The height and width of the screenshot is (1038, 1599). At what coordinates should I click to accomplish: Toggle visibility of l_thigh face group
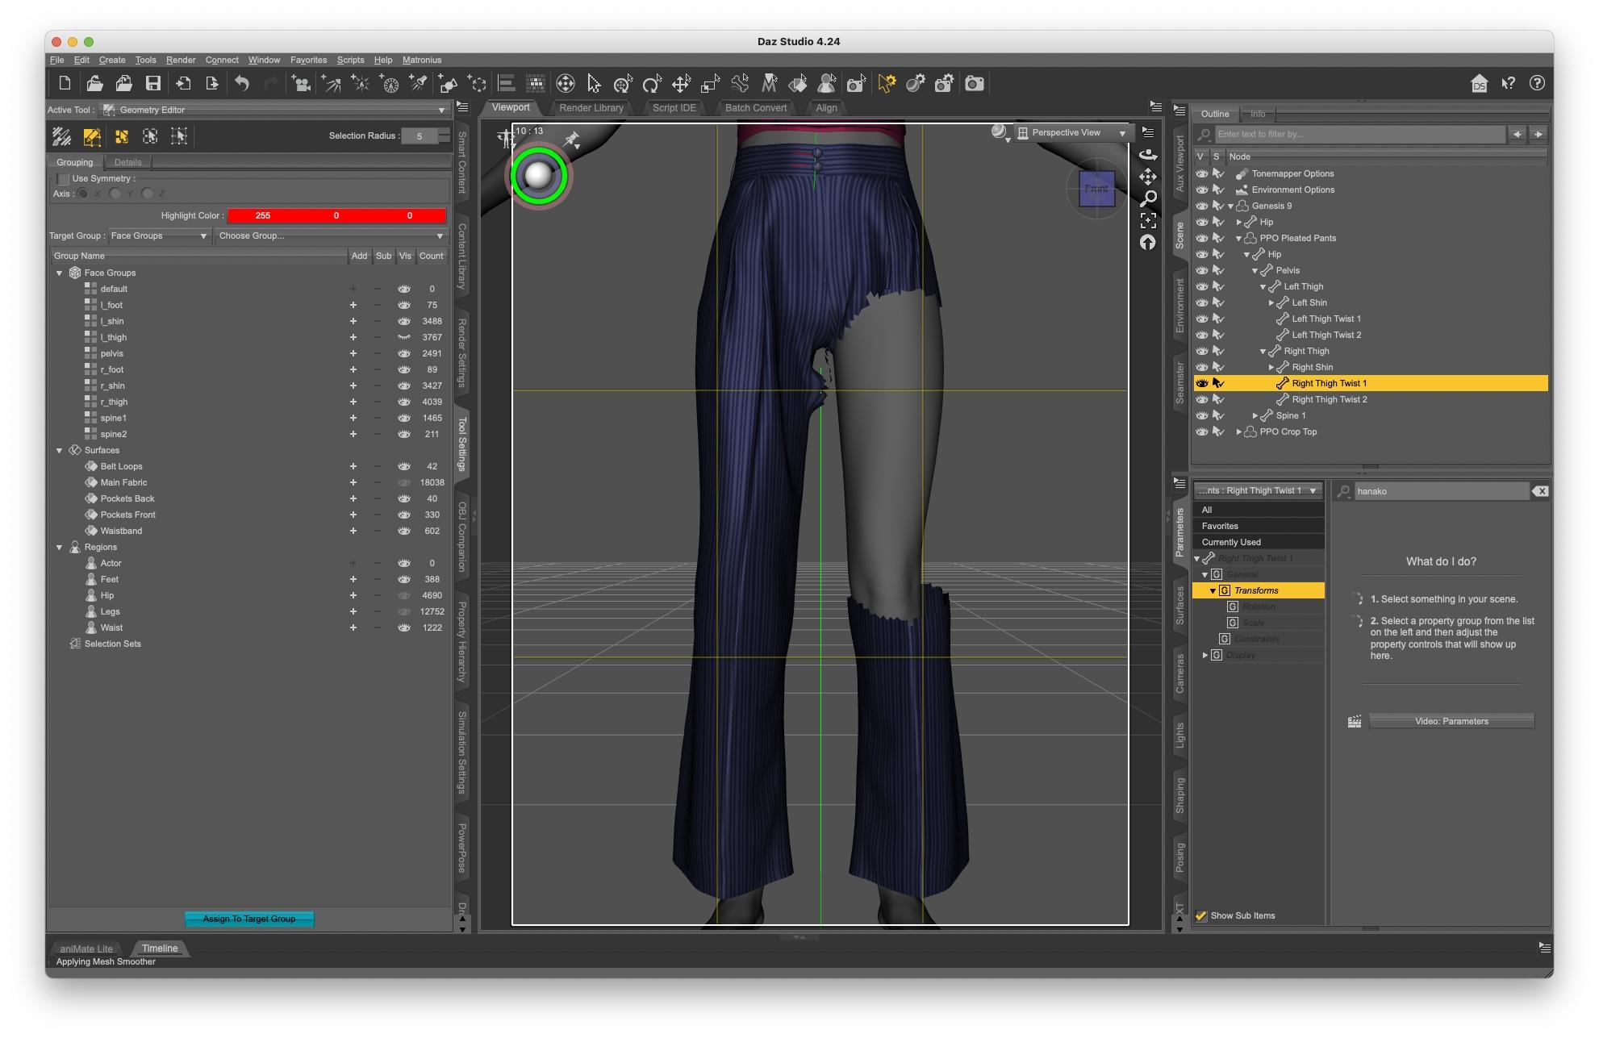click(x=404, y=337)
